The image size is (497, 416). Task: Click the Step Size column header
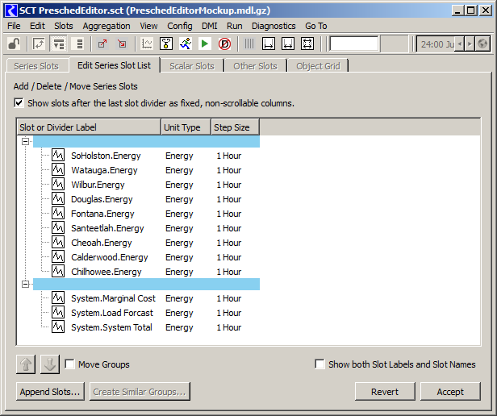click(x=236, y=127)
